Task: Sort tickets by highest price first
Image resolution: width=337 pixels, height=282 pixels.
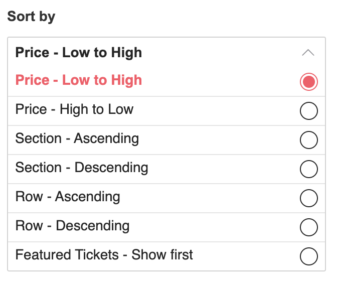Action: coord(308,111)
